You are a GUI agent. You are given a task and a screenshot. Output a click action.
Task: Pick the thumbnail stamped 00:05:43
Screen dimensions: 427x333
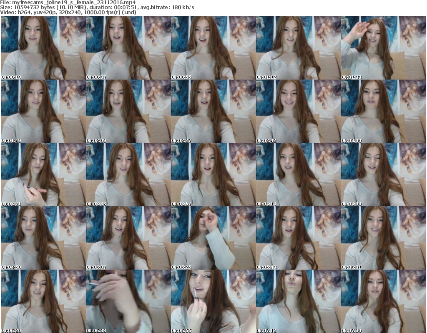[x=299, y=238]
